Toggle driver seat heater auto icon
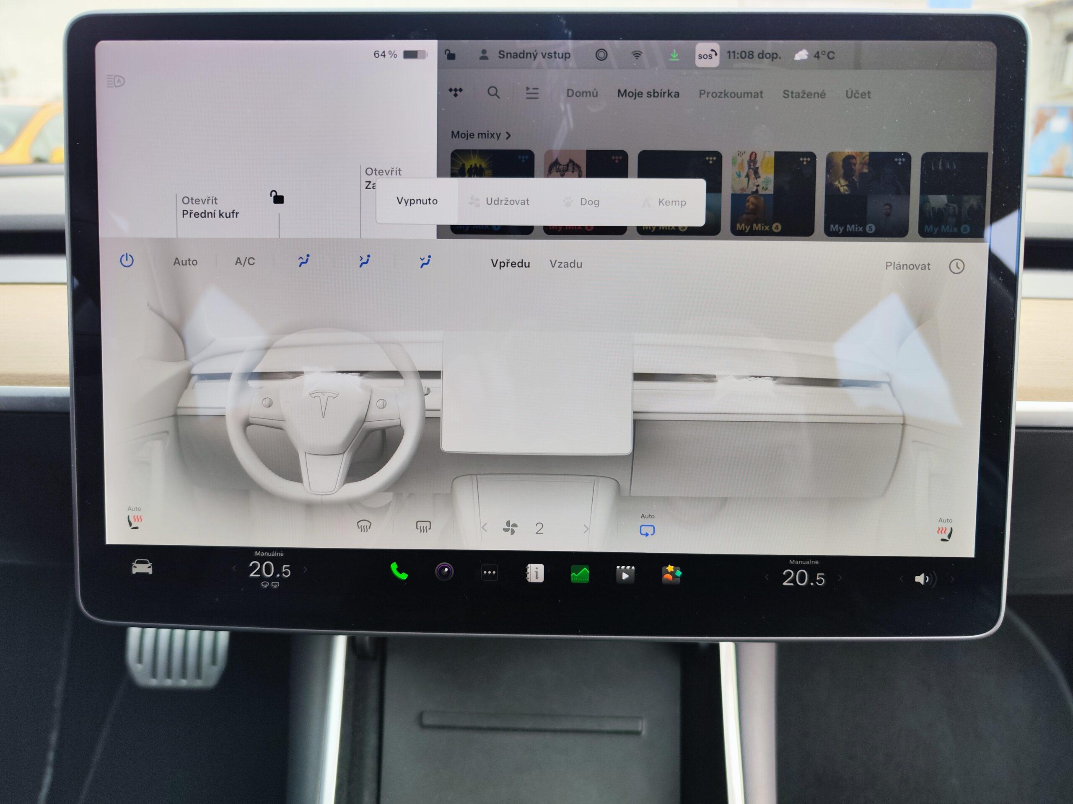The width and height of the screenshot is (1073, 804). click(135, 518)
